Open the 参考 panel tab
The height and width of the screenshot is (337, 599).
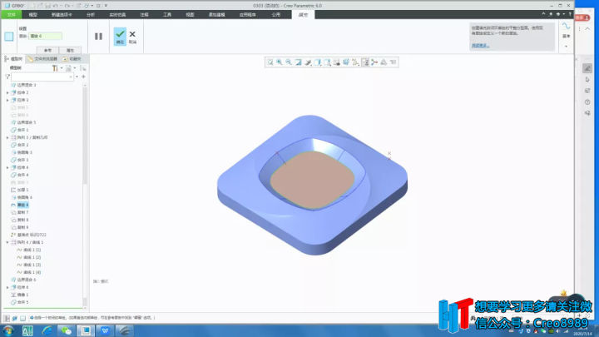coord(48,50)
